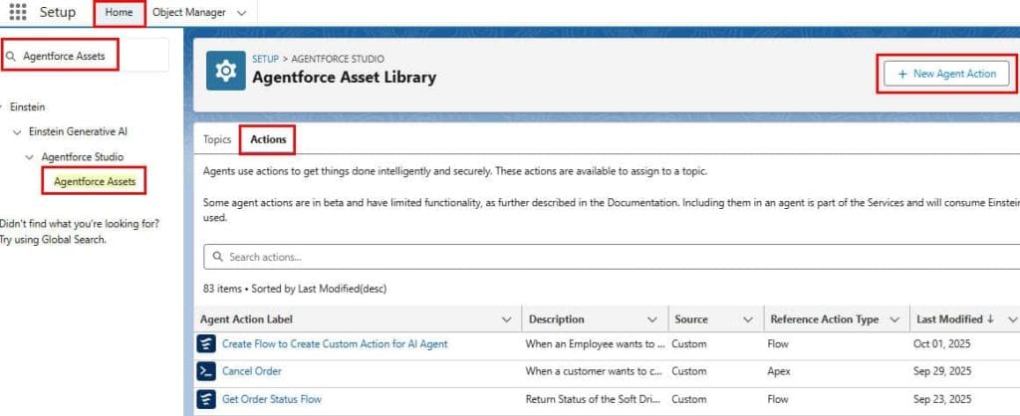This screenshot has width=1020, height=416.
Task: Open the Object Manager tab
Action: click(189, 12)
